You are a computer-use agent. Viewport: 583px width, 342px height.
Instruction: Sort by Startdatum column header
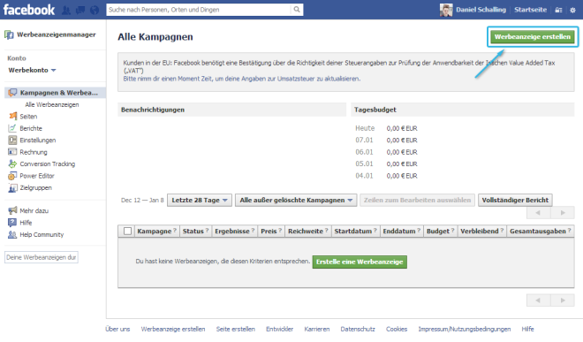[352, 232]
